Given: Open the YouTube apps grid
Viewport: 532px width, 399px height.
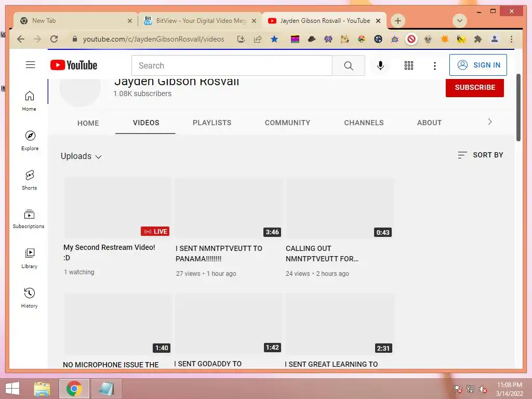Looking at the screenshot, I should click(408, 65).
